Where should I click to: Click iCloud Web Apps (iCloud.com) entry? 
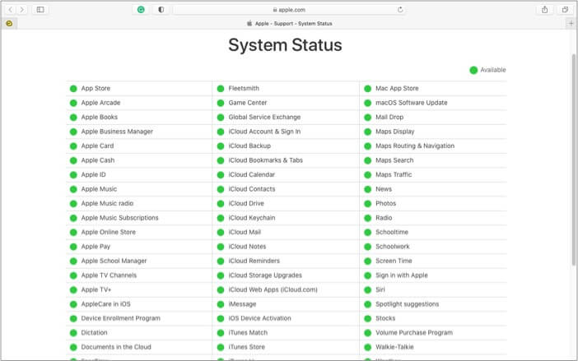pyautogui.click(x=273, y=289)
